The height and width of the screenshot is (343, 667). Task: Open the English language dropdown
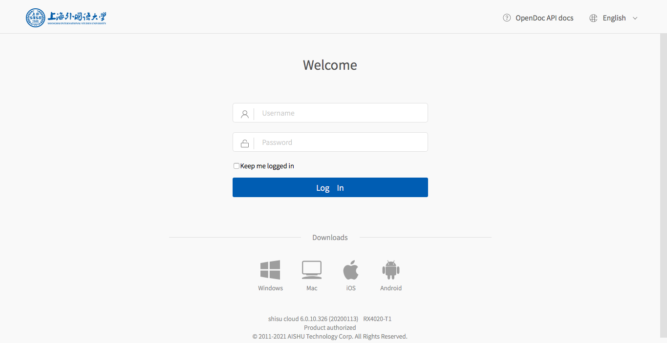[614, 18]
